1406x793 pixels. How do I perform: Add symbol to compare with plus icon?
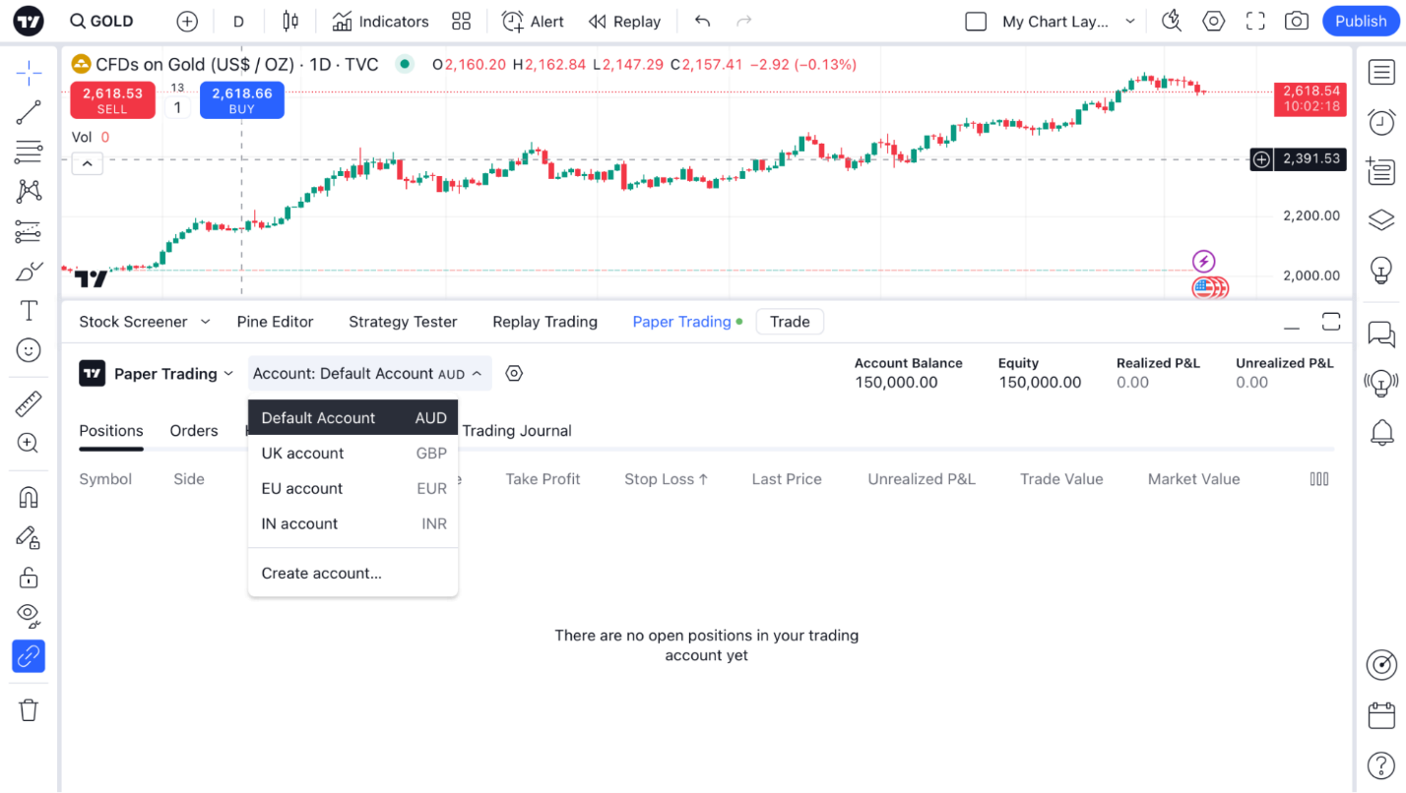pos(186,21)
